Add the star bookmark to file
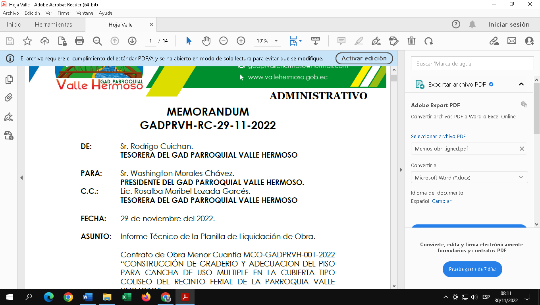 [27, 41]
